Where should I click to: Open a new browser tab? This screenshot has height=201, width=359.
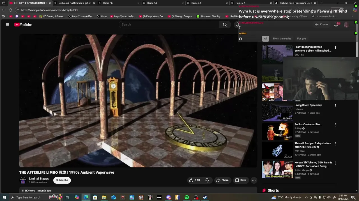click(321, 3)
